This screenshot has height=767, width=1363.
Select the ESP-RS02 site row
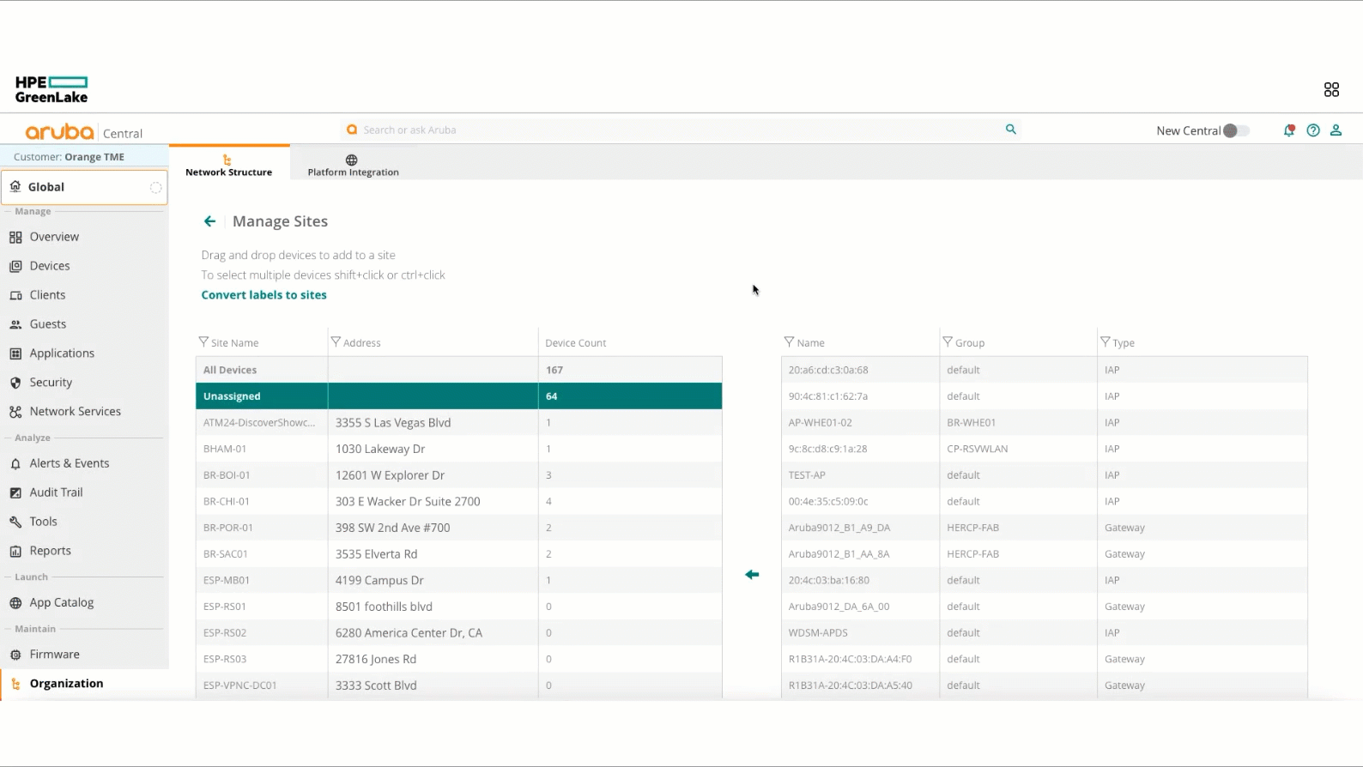point(458,633)
